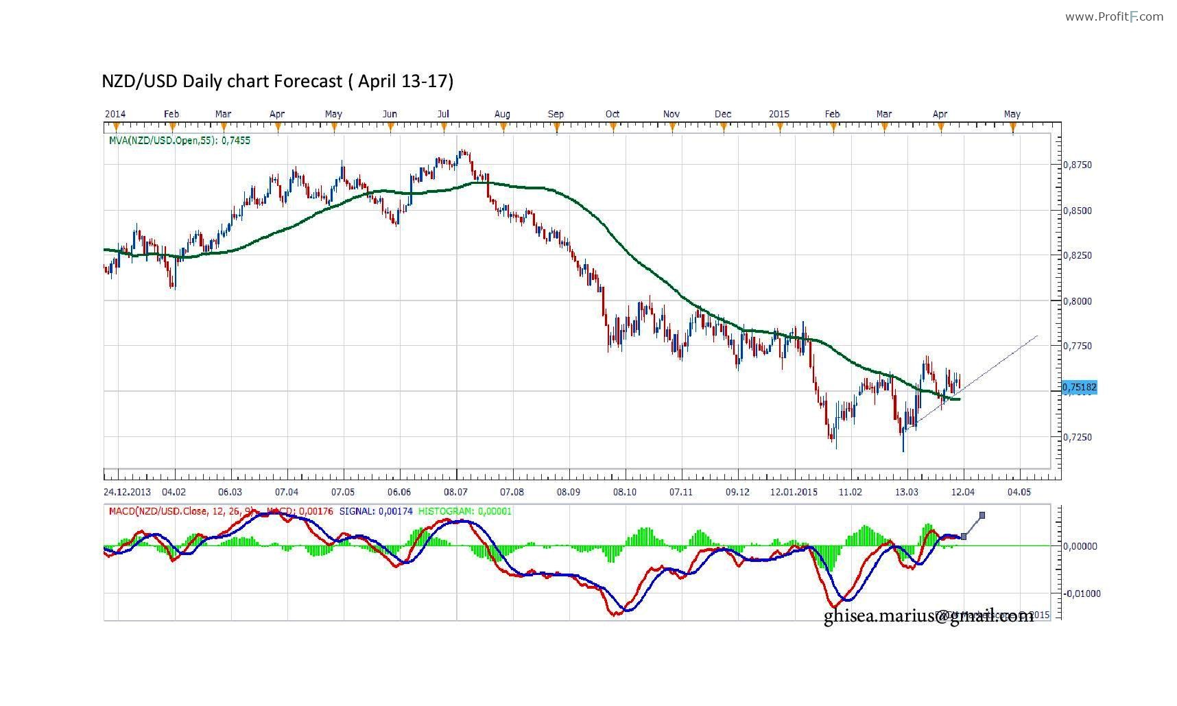Click the orange marker below Aug

[x=503, y=126]
